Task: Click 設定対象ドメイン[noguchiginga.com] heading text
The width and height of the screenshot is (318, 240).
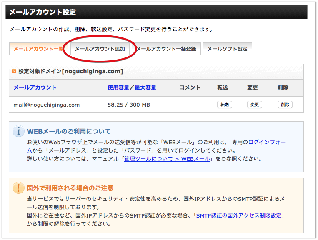Action: (70, 71)
